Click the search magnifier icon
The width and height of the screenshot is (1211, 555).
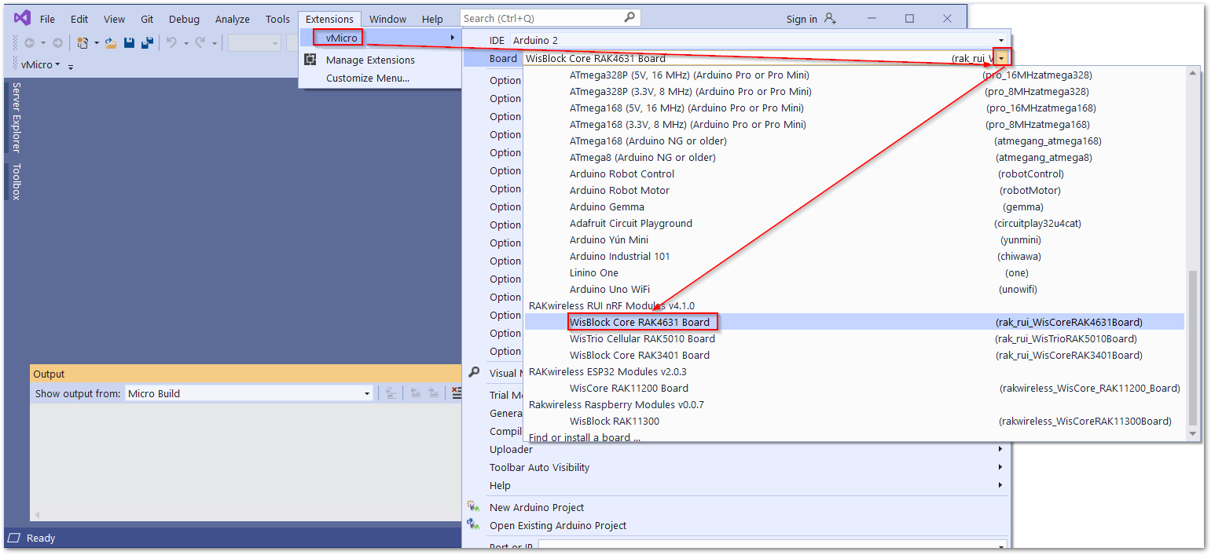629,18
